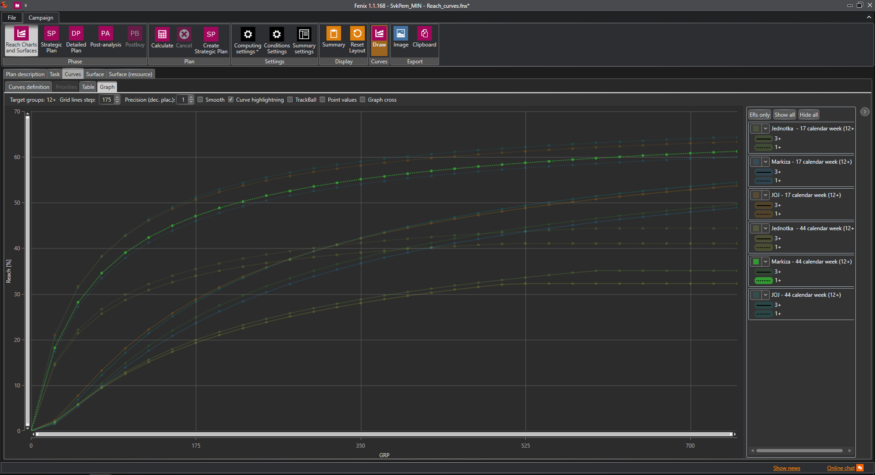Image resolution: width=875 pixels, height=475 pixels.
Task: Open Computing settings dropdown
Action: (x=248, y=40)
